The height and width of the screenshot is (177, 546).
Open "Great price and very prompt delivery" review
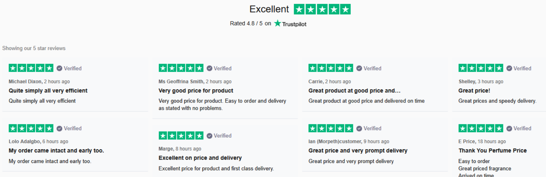358,151
